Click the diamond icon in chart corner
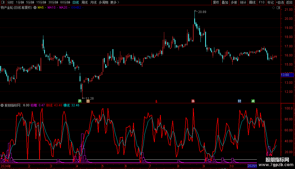The height and width of the screenshot is (169, 295). 273,8
